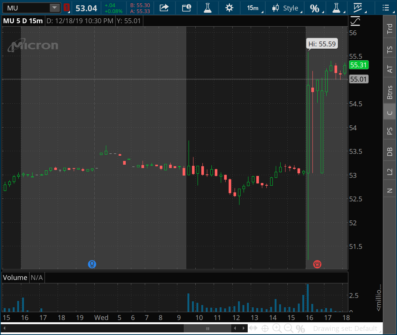Click the Y: 55.01 cursor readout

[x=129, y=21]
